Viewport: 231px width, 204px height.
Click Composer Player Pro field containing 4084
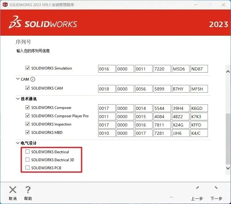pos(162,117)
